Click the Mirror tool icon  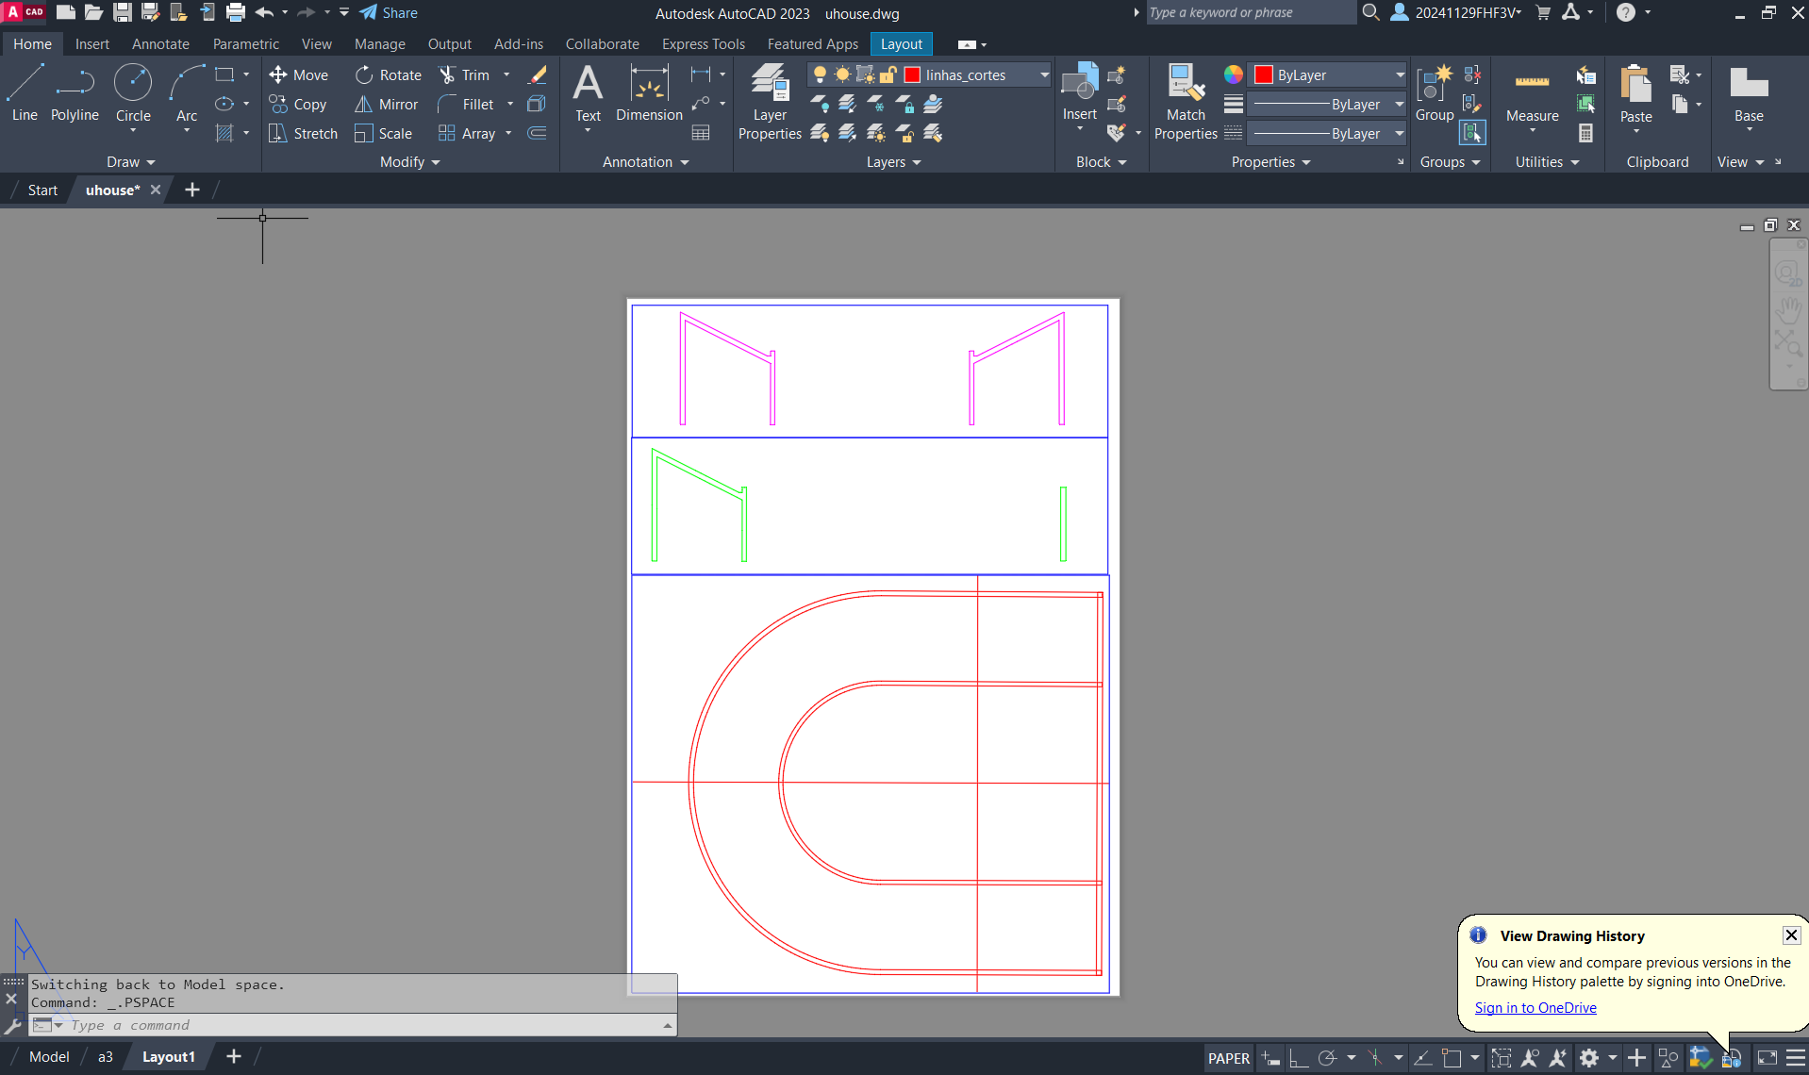tap(364, 105)
